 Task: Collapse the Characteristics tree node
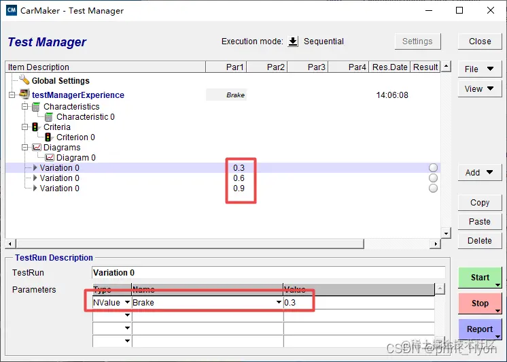[25, 107]
